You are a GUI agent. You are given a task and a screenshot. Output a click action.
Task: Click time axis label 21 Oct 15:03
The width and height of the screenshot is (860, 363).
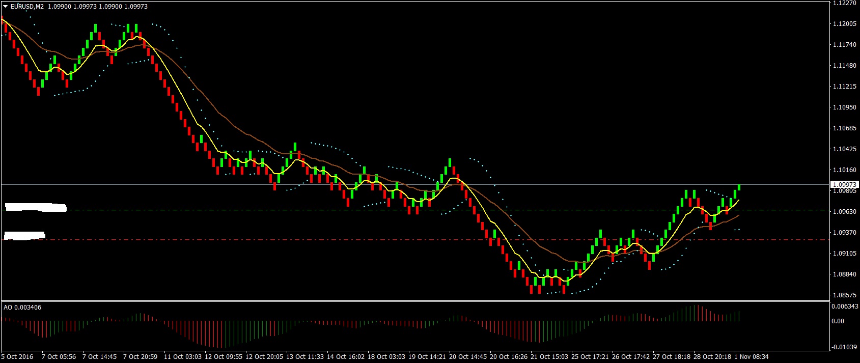(x=549, y=357)
